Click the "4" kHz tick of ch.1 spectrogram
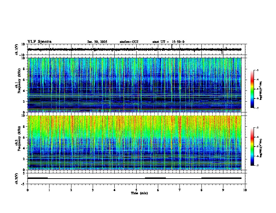The height and width of the screenshot is (213, 276). click(24, 91)
